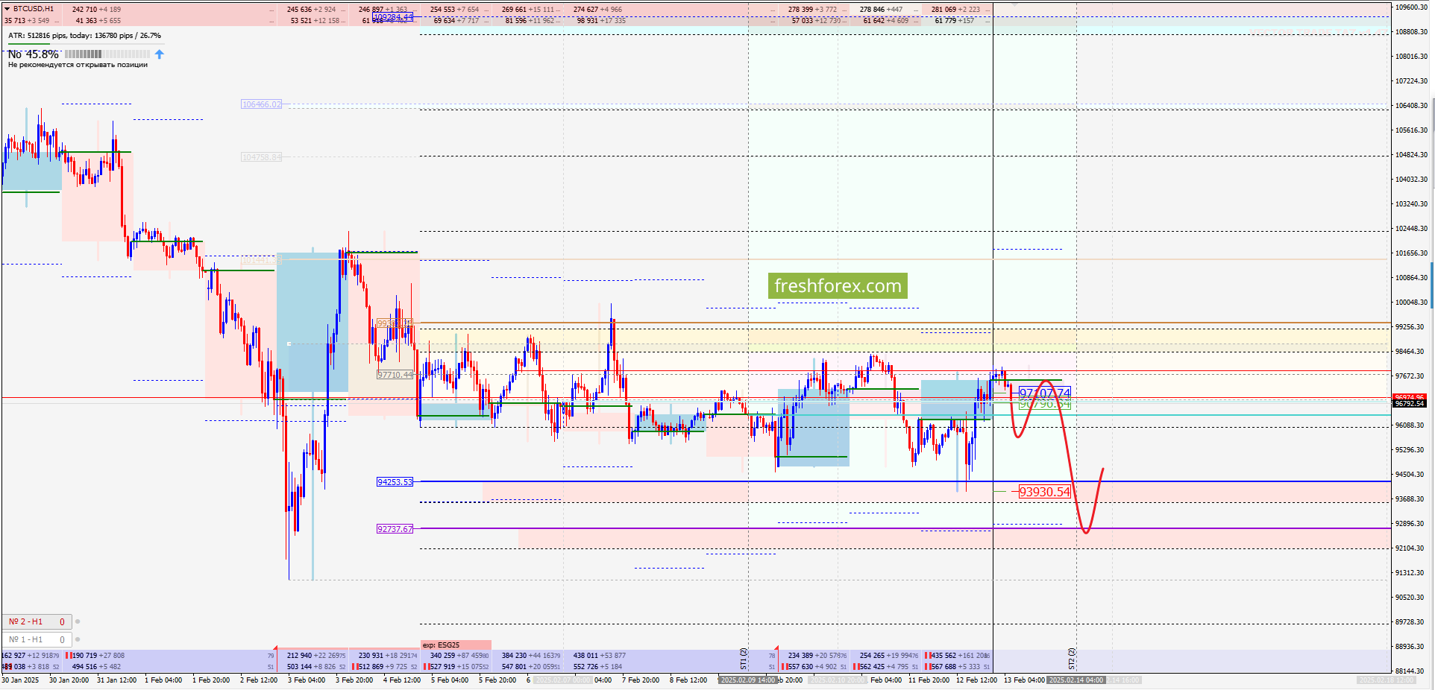Select the 93930.54 red price label

[1044, 492]
